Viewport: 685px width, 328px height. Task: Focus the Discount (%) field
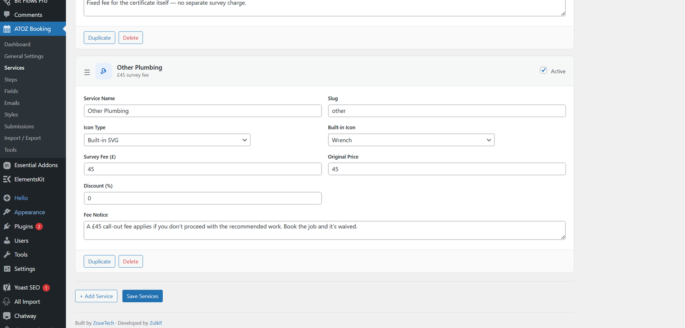coord(203,198)
